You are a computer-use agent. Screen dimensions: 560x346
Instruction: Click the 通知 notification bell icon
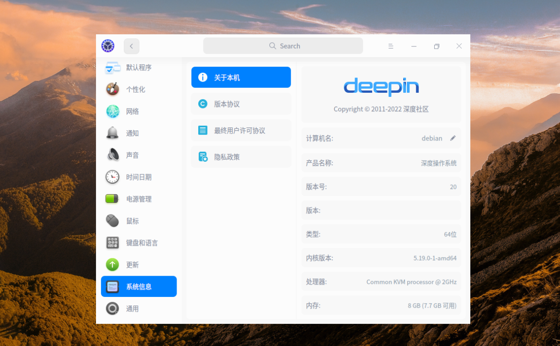point(112,133)
